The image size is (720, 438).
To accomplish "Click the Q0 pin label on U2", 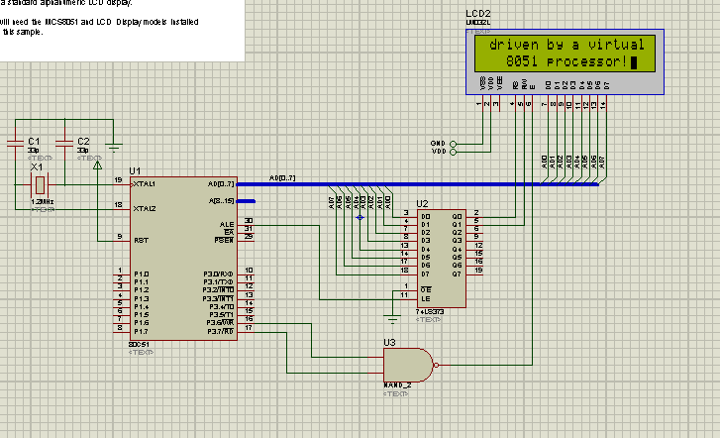I will 457,216.
